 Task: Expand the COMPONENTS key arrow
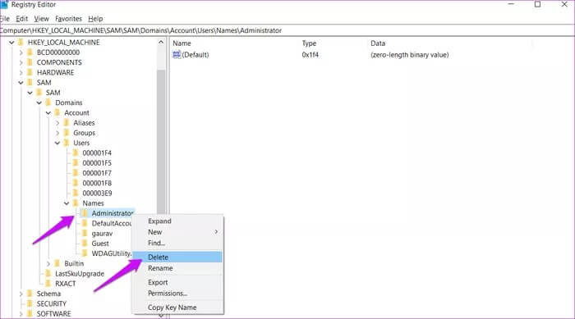[21, 62]
